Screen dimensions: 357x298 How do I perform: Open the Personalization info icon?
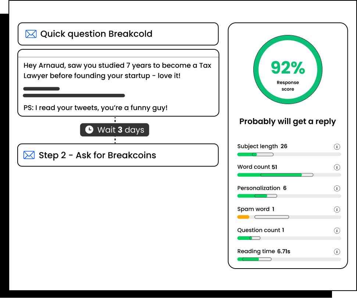[337, 188]
